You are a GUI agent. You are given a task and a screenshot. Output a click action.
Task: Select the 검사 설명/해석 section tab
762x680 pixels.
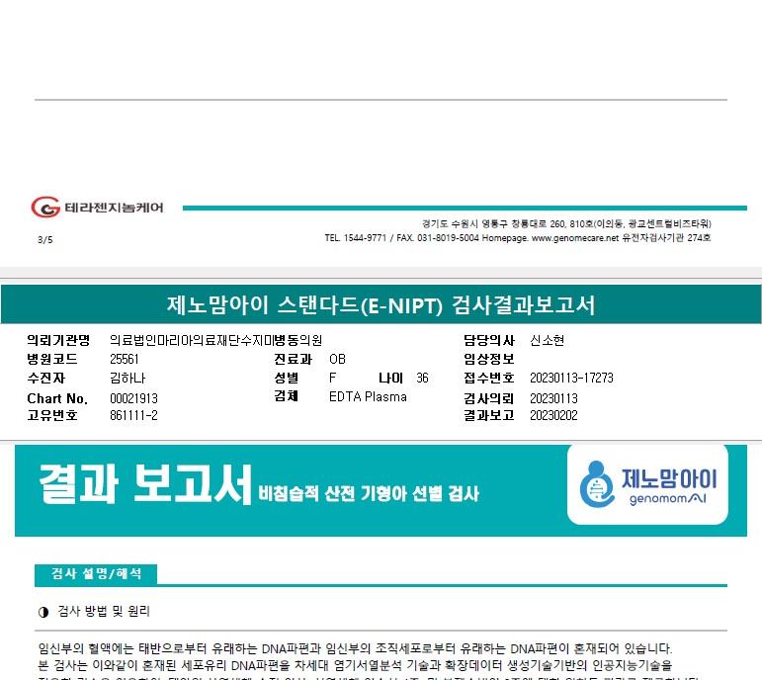[x=96, y=574]
